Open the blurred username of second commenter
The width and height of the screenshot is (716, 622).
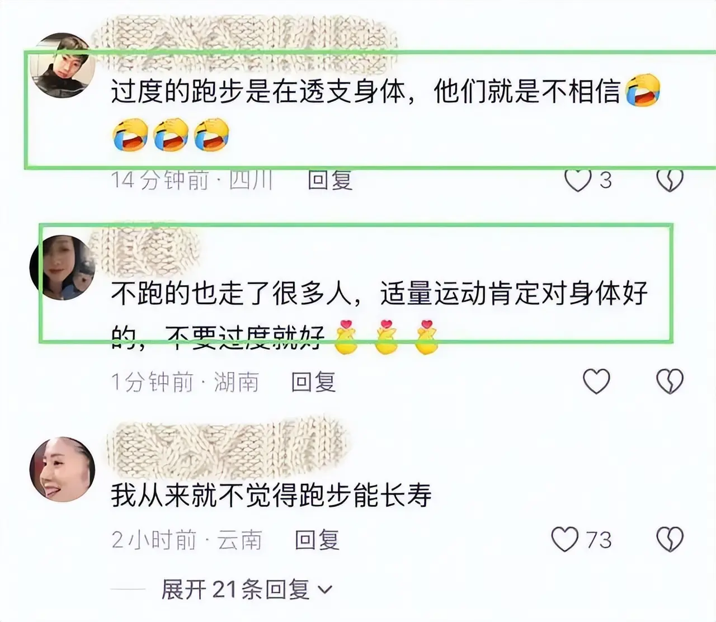pyautogui.click(x=145, y=246)
